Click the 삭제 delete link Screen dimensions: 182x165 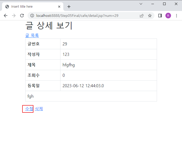(x=39, y=109)
